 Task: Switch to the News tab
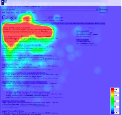tap(18, 12)
